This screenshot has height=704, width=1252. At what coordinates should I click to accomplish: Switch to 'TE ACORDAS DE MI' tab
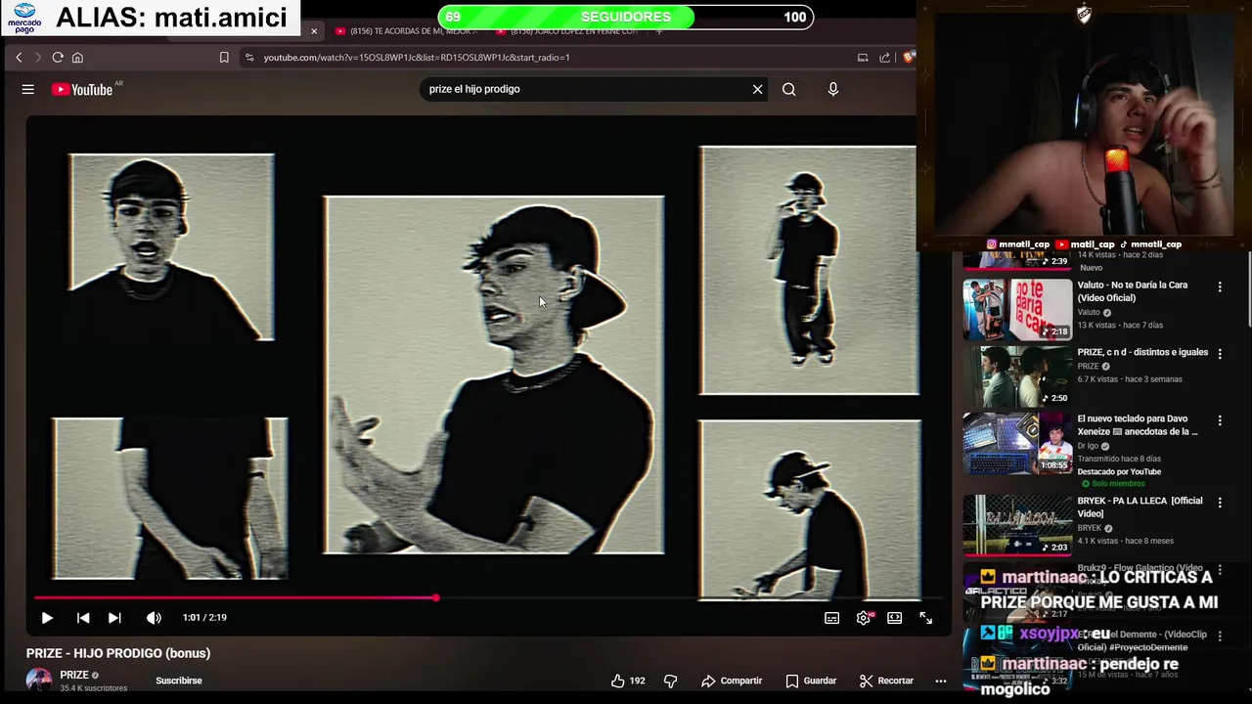(407, 31)
